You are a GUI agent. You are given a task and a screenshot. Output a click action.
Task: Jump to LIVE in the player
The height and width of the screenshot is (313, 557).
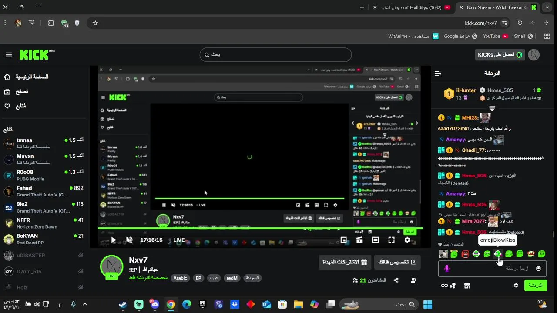click(x=179, y=240)
